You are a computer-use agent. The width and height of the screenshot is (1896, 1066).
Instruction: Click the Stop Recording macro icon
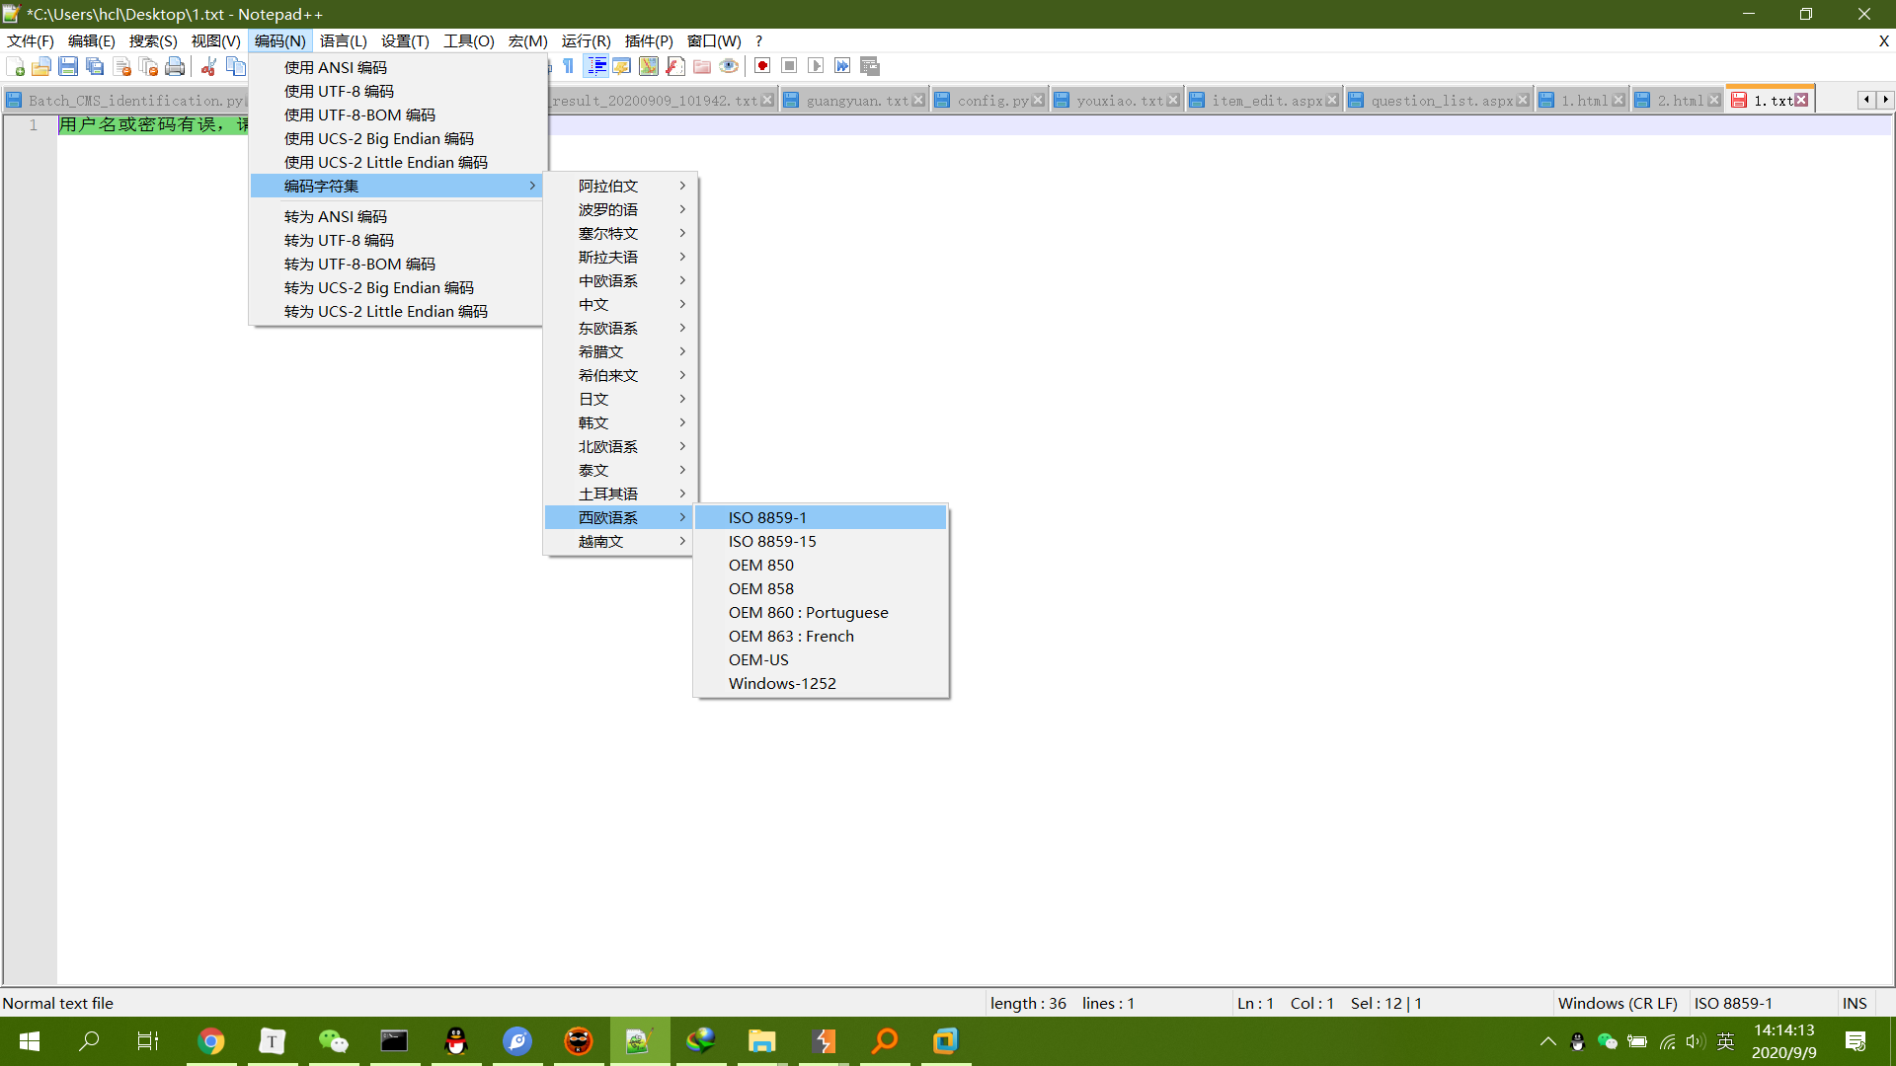point(789,66)
